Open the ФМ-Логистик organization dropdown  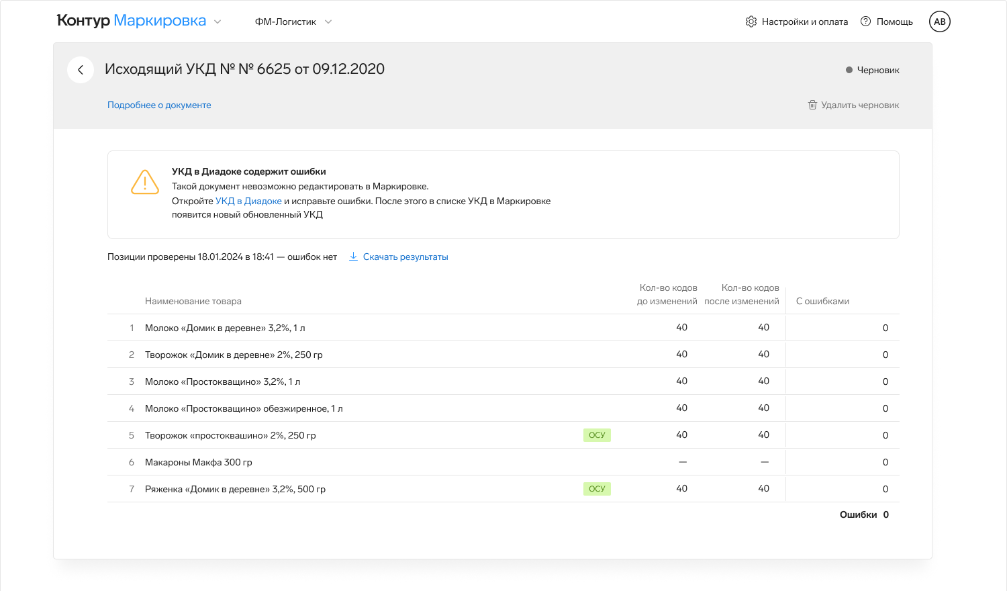[x=293, y=21]
